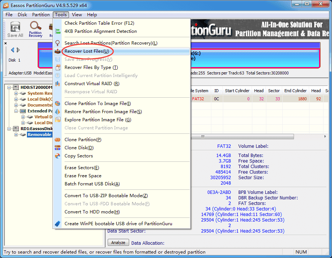The width and height of the screenshot is (332, 258).
Task: Expand the Removable disk node
Action: click(16, 135)
